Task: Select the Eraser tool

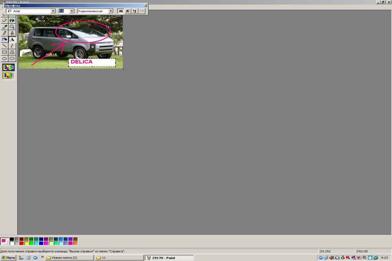Action: pyautogui.click(x=5, y=21)
